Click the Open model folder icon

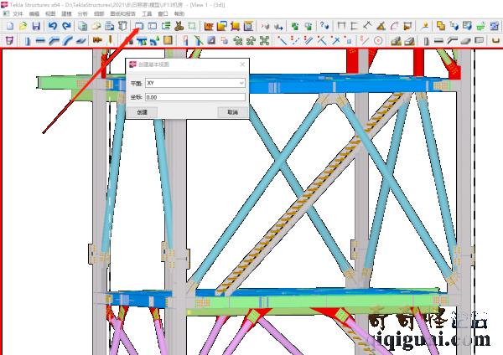tap(23, 26)
